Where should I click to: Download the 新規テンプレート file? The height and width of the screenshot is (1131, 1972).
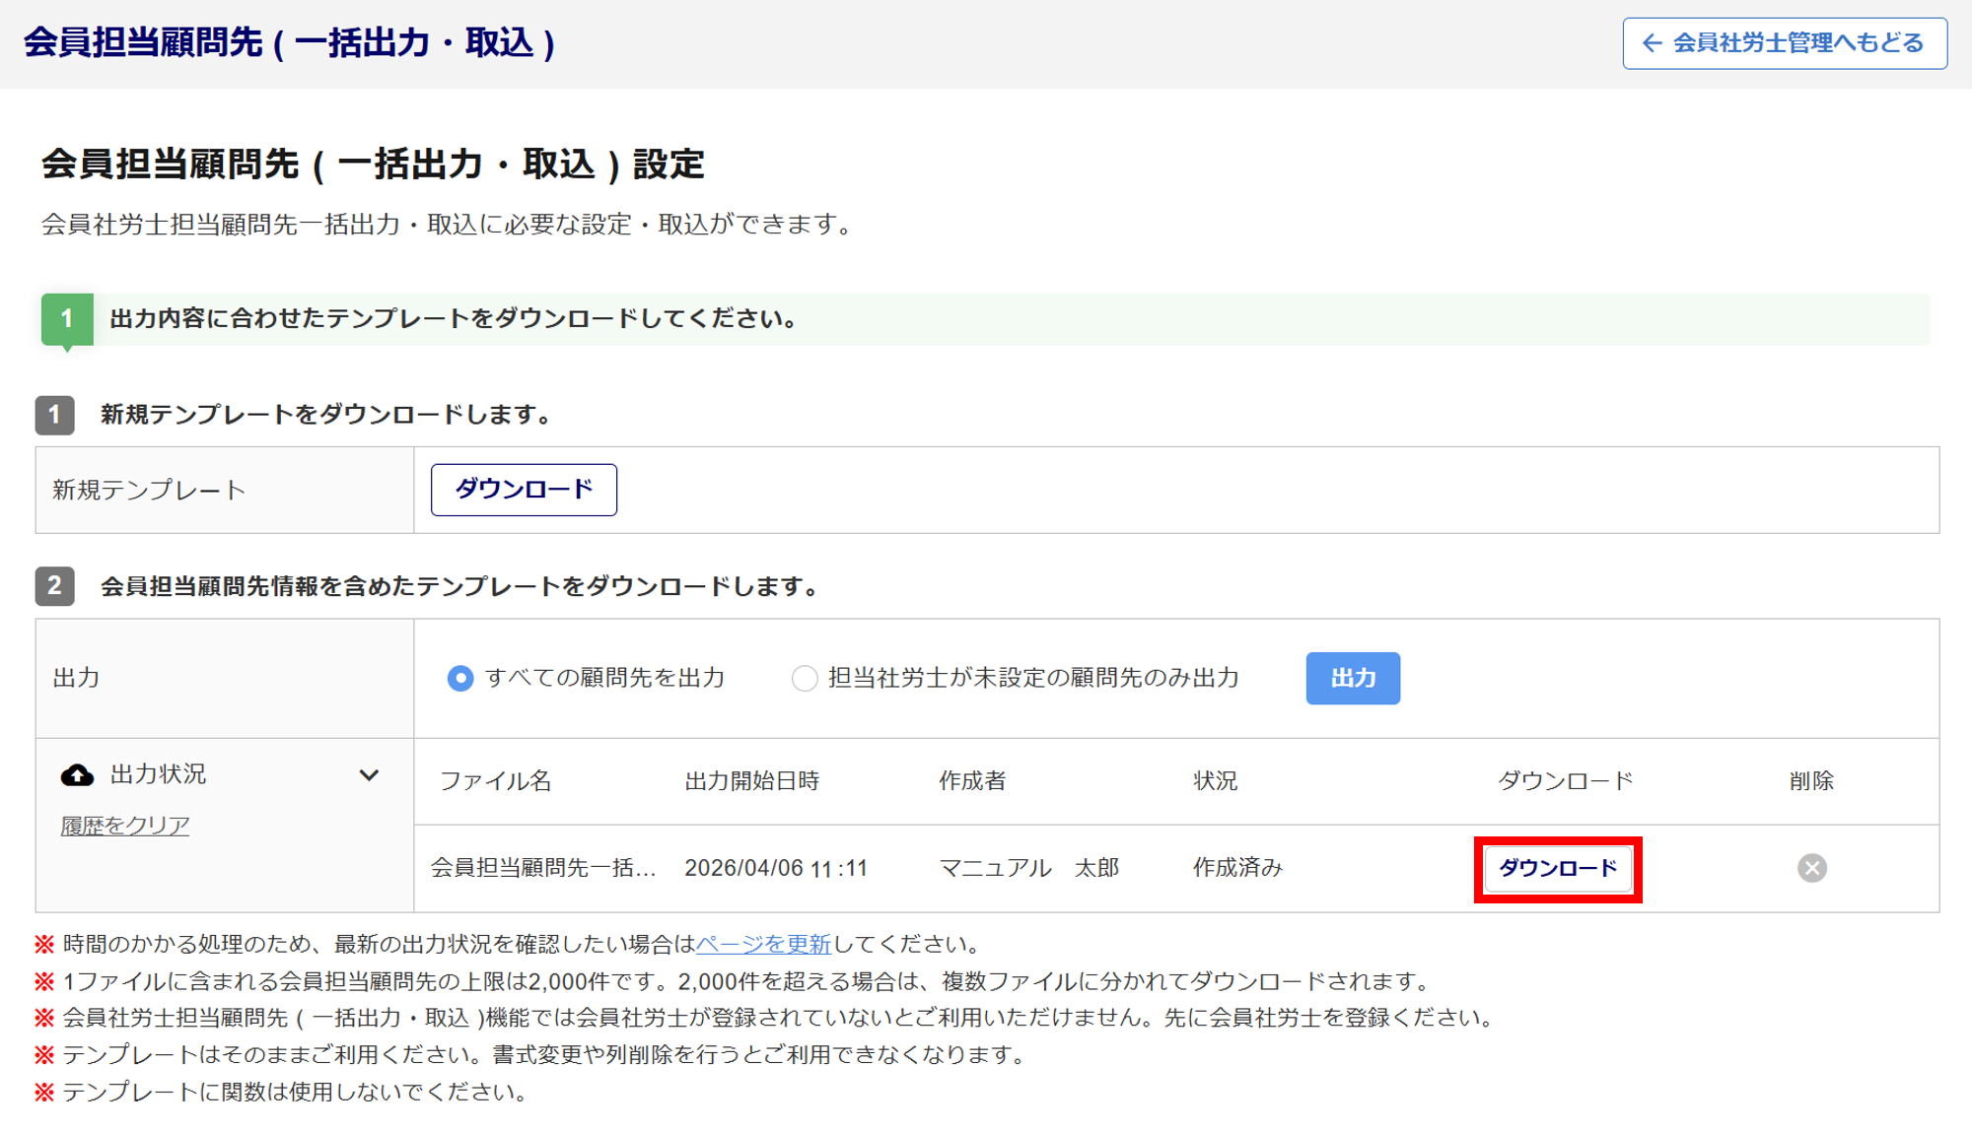pos(524,490)
